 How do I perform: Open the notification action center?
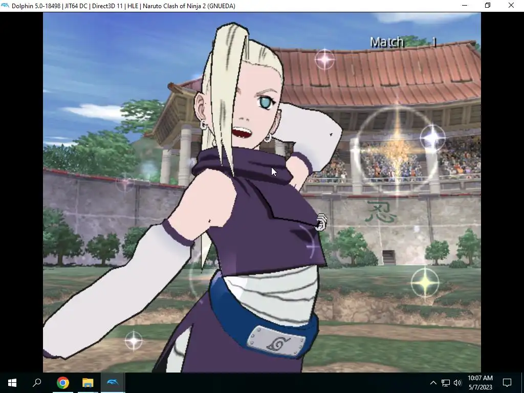pos(507,383)
